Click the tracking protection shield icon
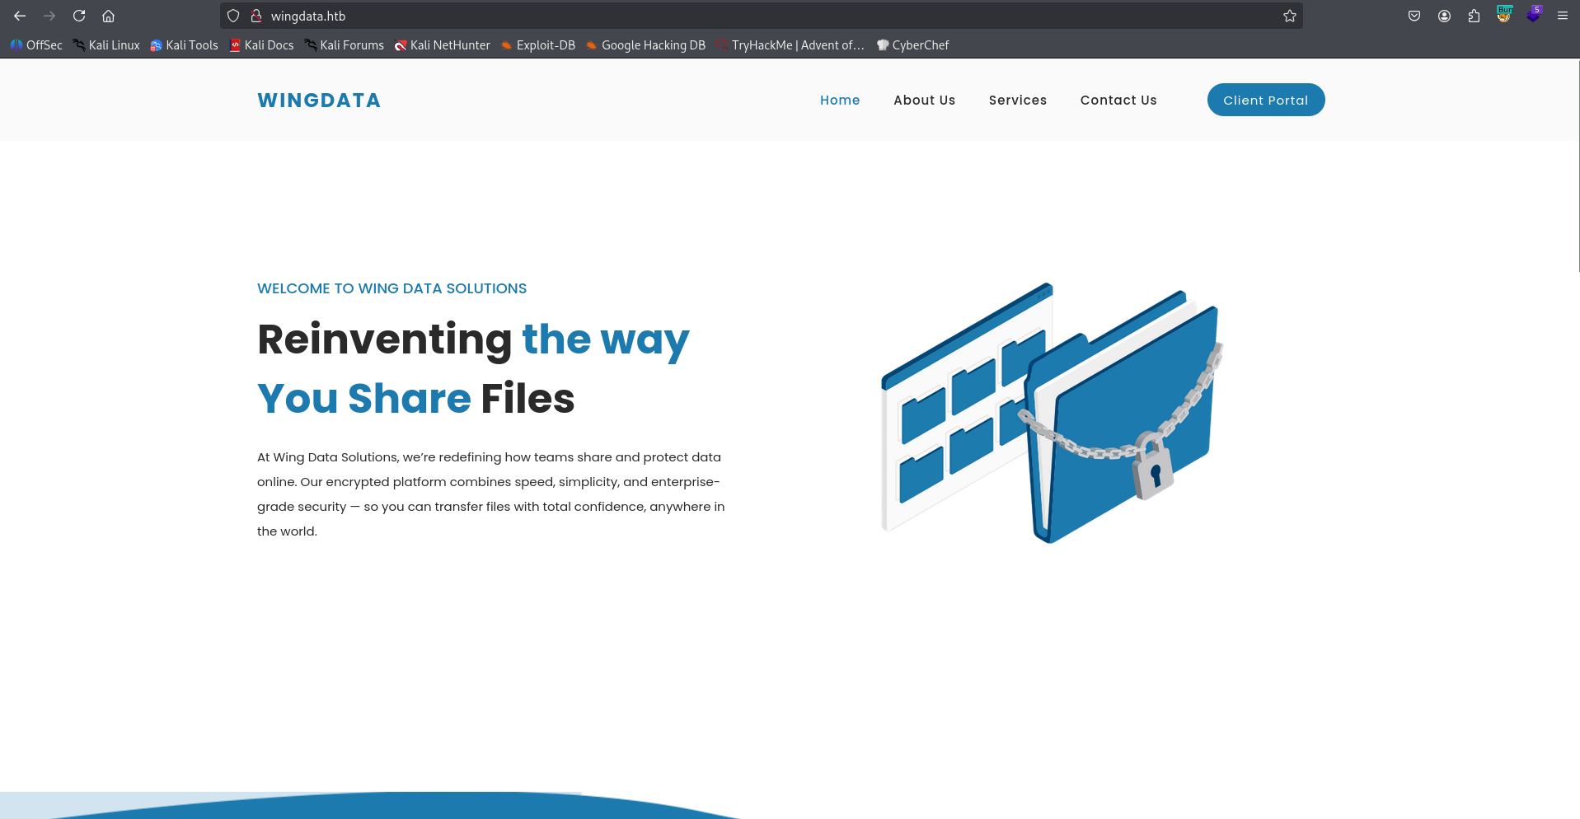This screenshot has height=819, width=1580. click(x=233, y=15)
